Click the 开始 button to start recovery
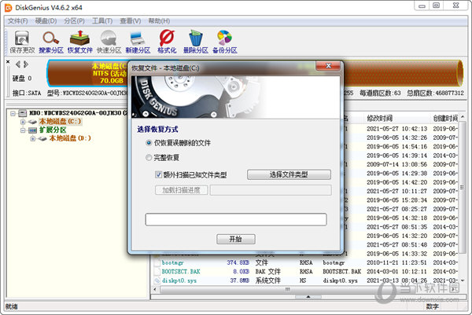 [x=236, y=240]
